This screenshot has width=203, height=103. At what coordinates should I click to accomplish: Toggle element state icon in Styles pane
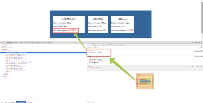coord(201,47)
